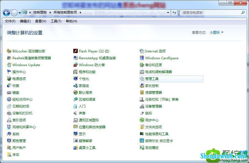Screen dimensions: 249x163
Task: Click the 键盘 keyboard icon
Action: coord(9,93)
